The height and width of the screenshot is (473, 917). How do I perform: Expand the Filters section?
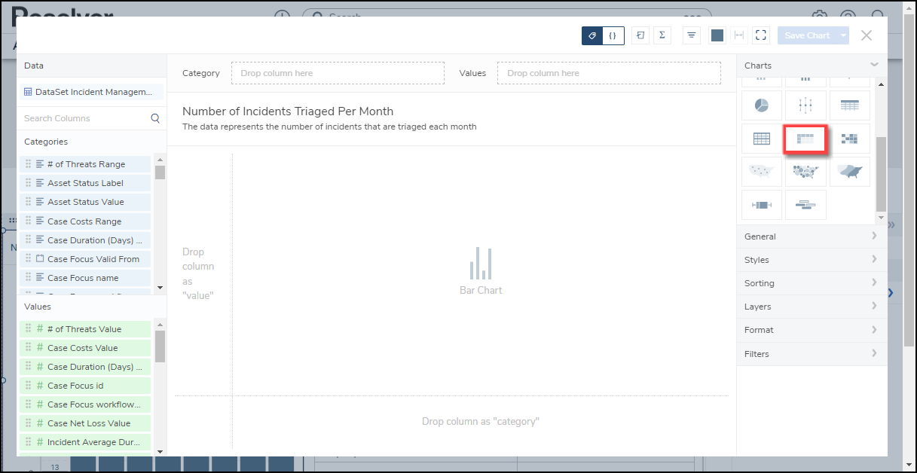[812, 354]
